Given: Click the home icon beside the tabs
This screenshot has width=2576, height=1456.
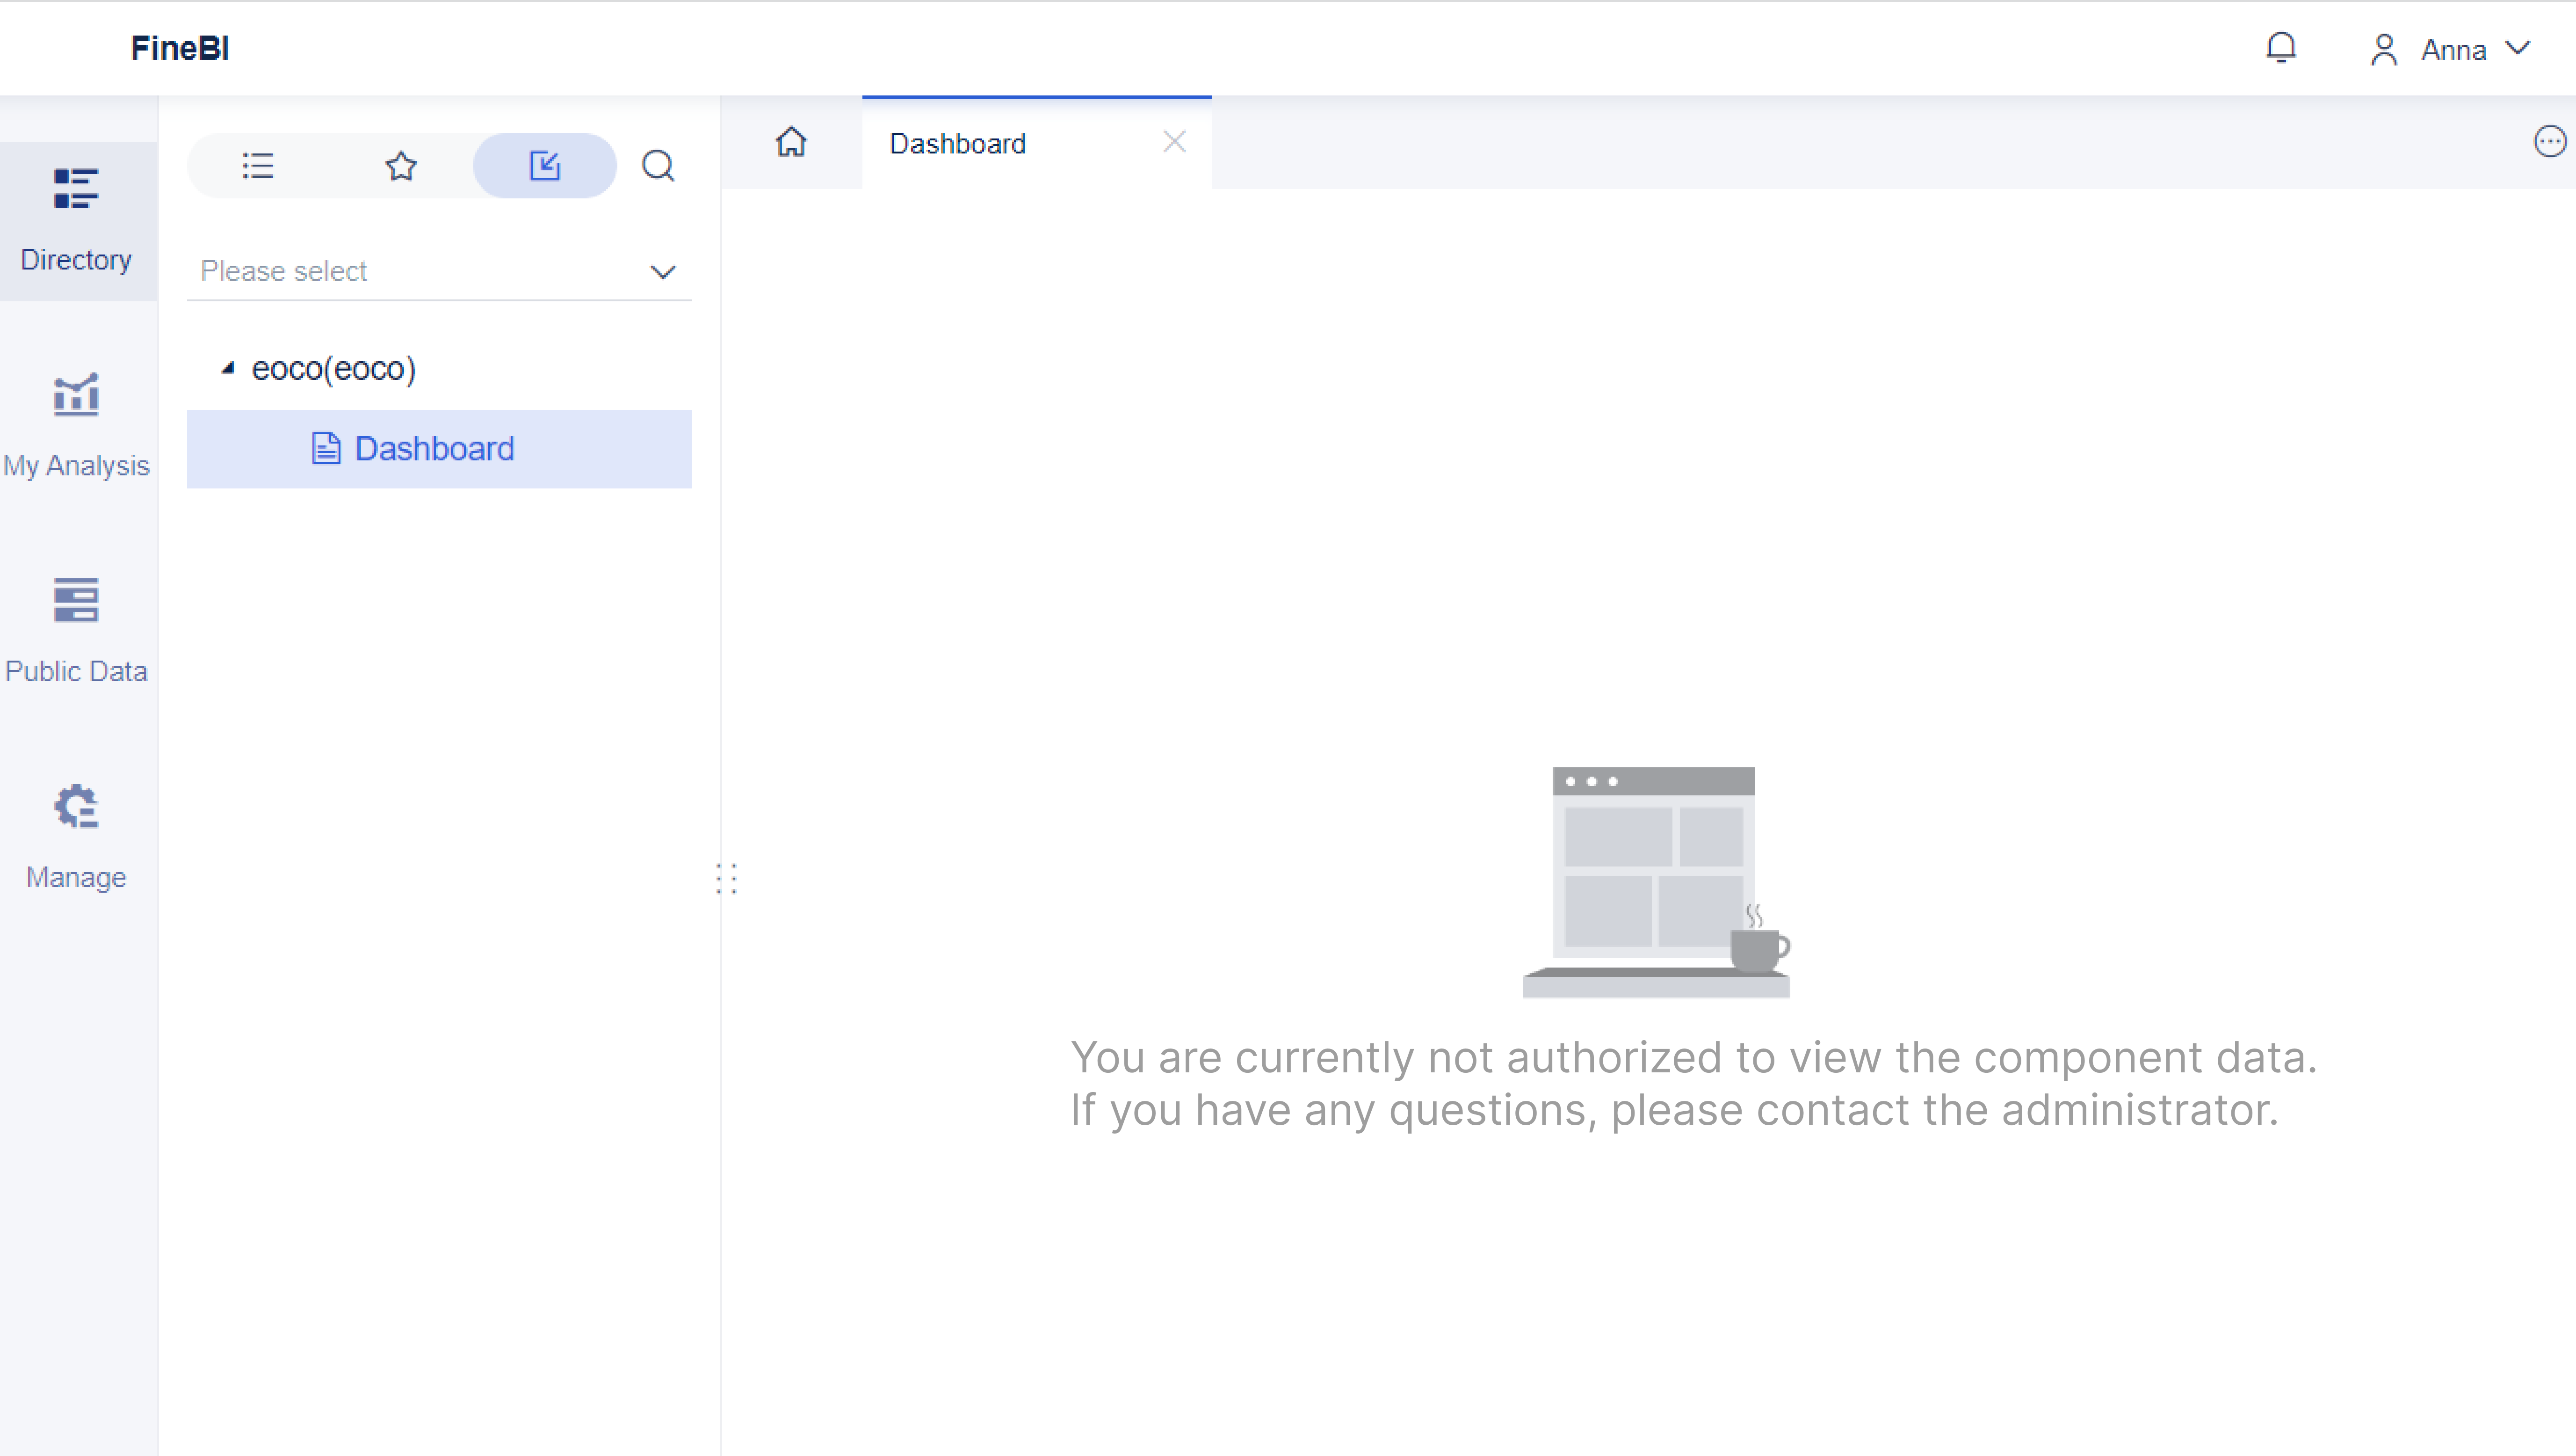Looking at the screenshot, I should point(791,143).
